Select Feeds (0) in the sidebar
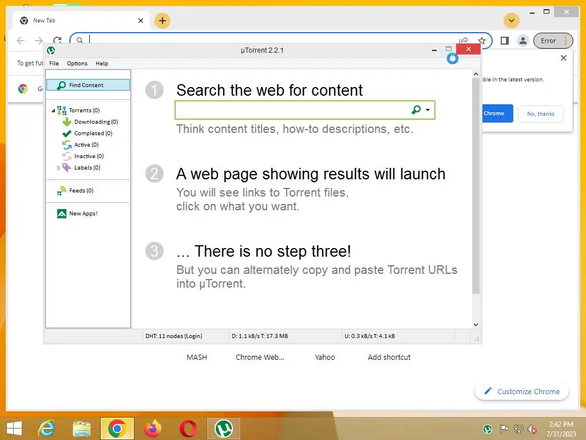This screenshot has height=440, width=586. coord(81,191)
